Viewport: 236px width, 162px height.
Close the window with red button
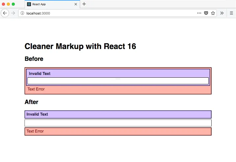point(4,4)
